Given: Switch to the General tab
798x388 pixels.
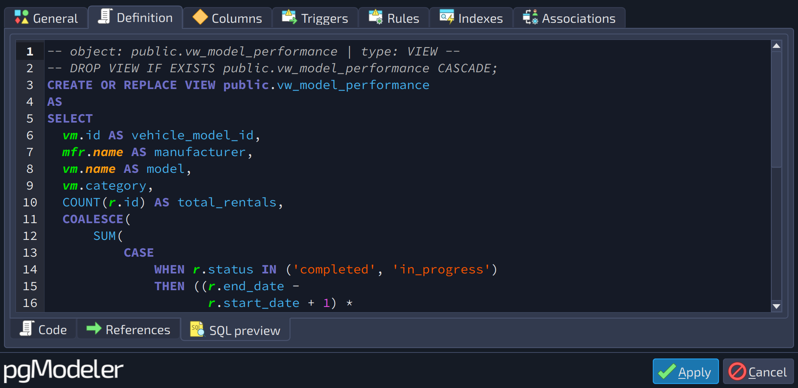Looking at the screenshot, I should (x=46, y=18).
